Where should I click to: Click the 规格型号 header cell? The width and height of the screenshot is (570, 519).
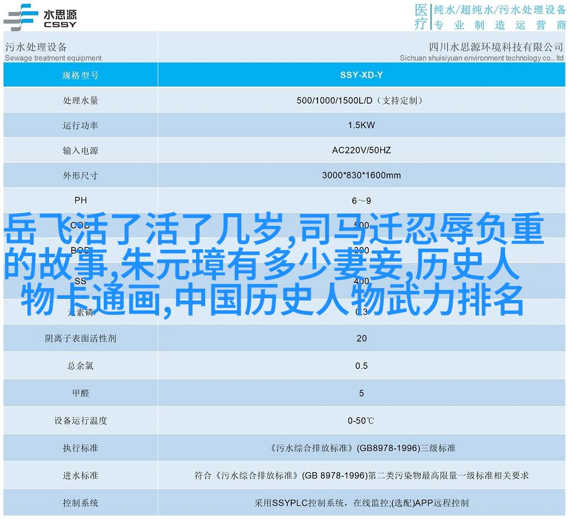tap(80, 75)
